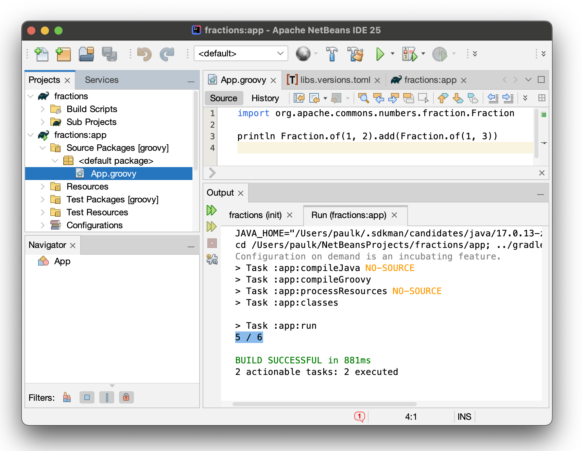Screen dimensions: 582x451
Task: Expand the Build Scripts tree node
Action: click(x=42, y=109)
